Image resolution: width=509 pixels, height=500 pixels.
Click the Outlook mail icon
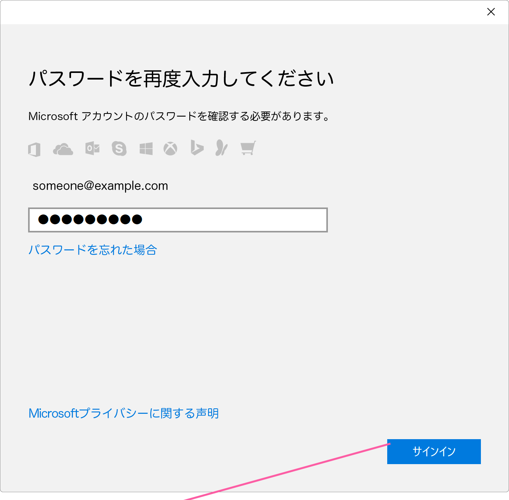tap(93, 149)
